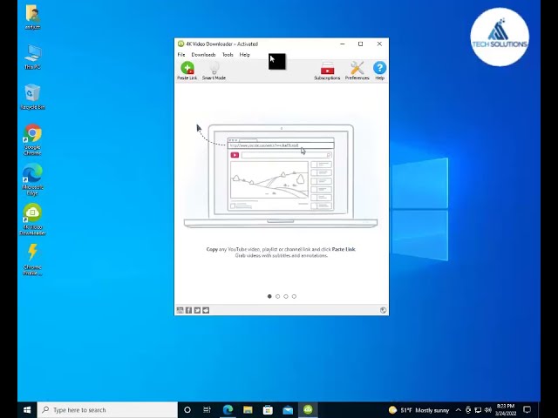
Task: Click the Twitter icon in status bar
Action: click(x=197, y=310)
